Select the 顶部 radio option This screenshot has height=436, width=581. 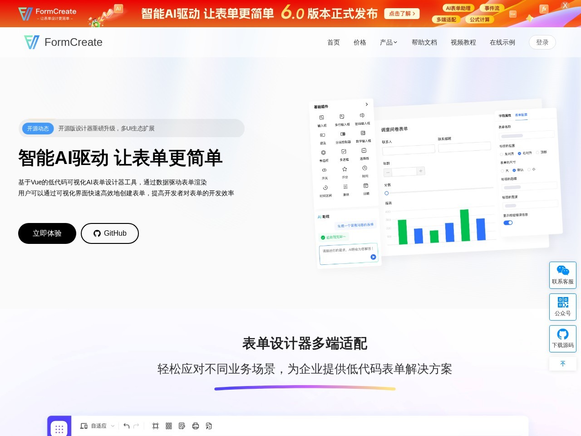(x=542, y=153)
